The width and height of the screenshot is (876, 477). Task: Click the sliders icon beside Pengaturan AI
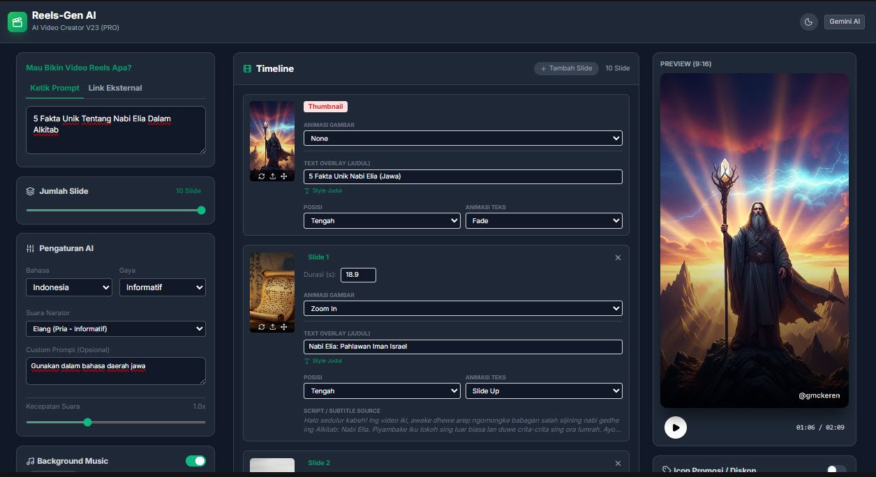(x=30, y=248)
